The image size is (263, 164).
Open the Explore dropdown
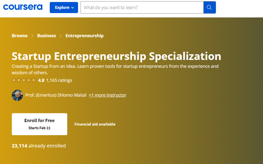coord(64,7)
